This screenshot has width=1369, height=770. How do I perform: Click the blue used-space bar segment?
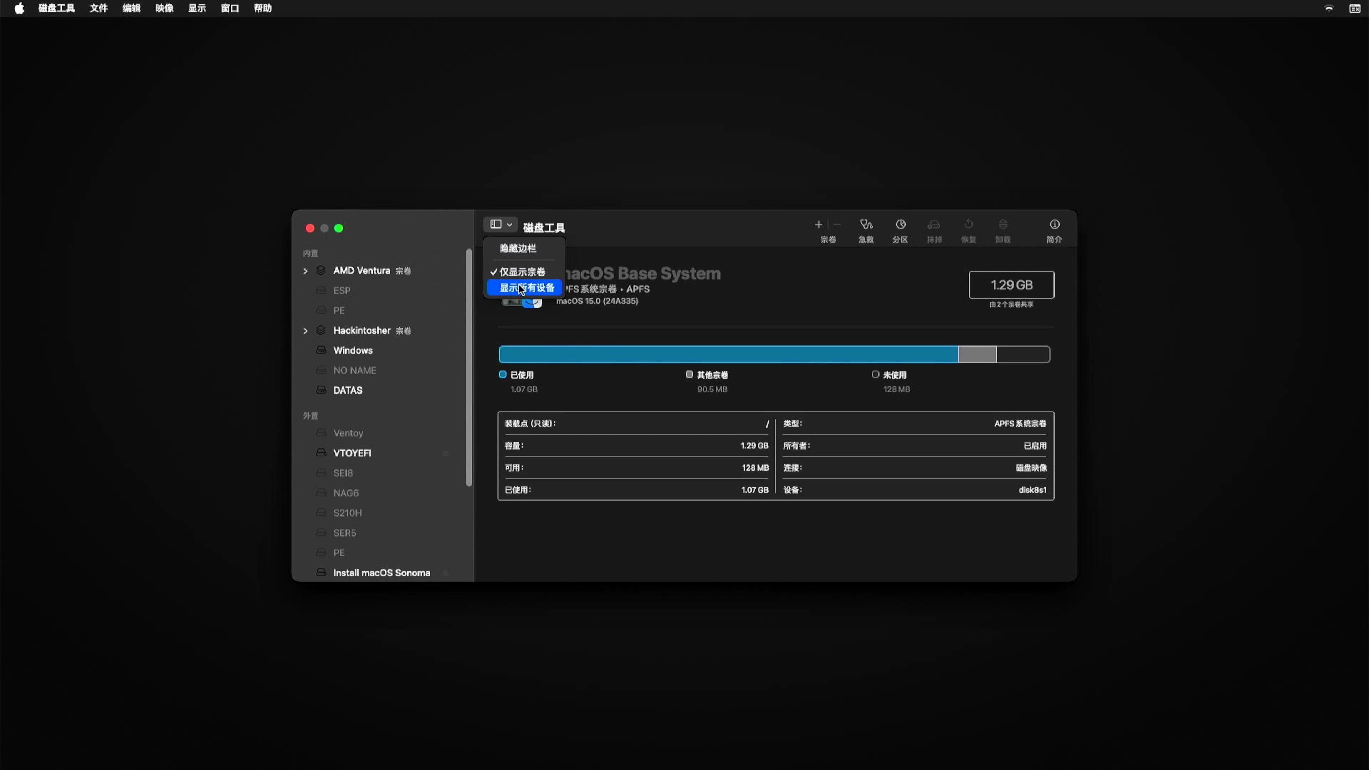(x=729, y=354)
